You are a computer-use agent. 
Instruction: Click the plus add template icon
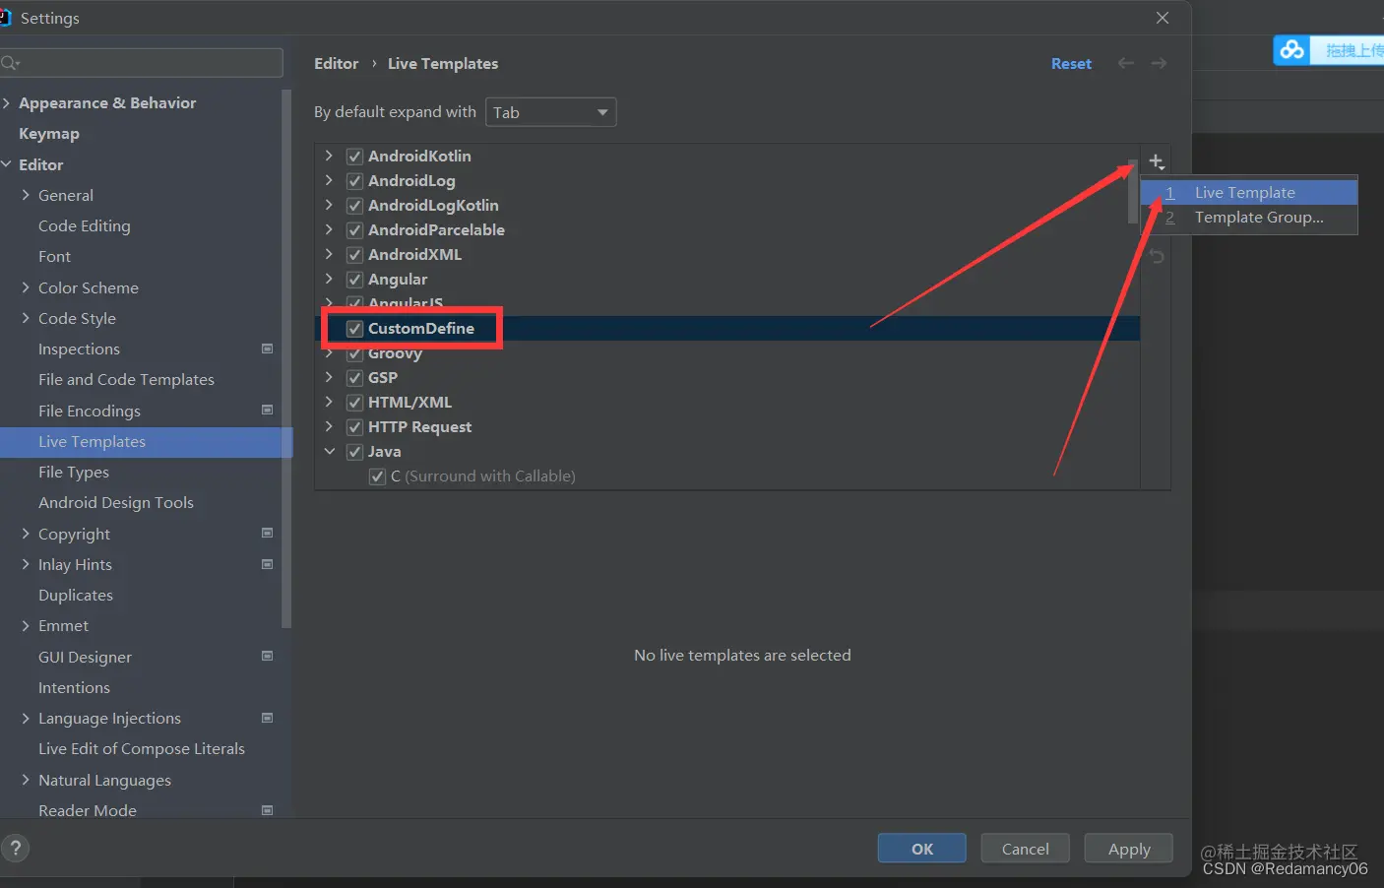click(1157, 162)
